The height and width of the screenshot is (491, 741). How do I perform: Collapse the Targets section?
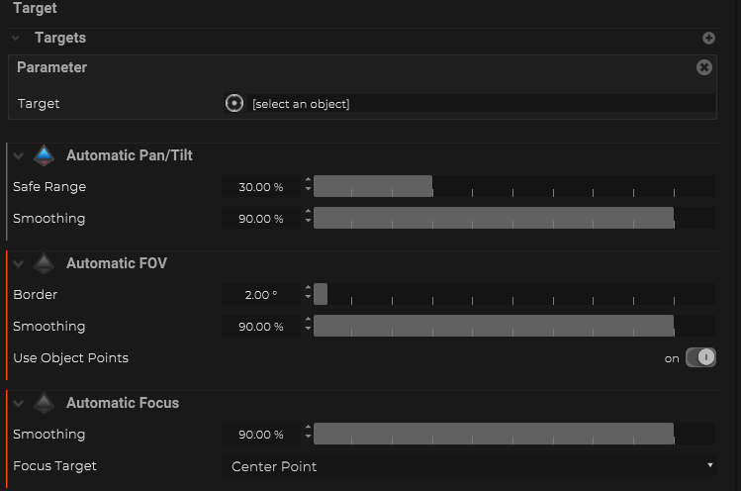[x=16, y=39]
